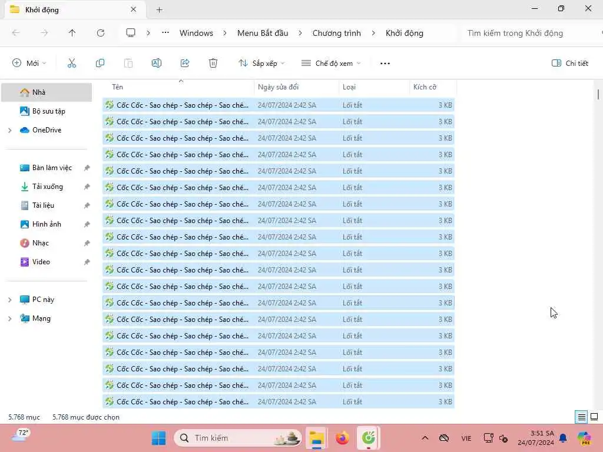Expand chevron after Chương trình breadcrumb
Screen dimensions: 603x452
373,33
